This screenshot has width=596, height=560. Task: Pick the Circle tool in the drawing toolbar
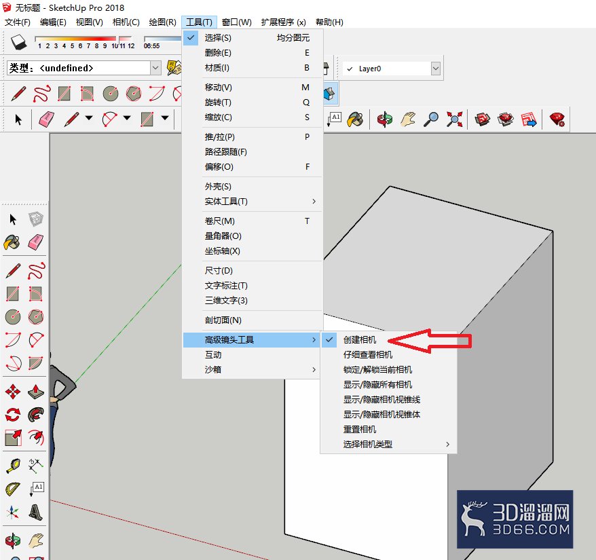[x=110, y=94]
